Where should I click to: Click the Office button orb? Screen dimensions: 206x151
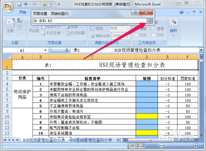click(8, 7)
